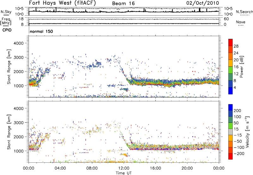Image resolution: width=253 pixels, height=175 pixels.
Task: Pick the top blue swatch of Velocity colorbar
Action: point(231,107)
